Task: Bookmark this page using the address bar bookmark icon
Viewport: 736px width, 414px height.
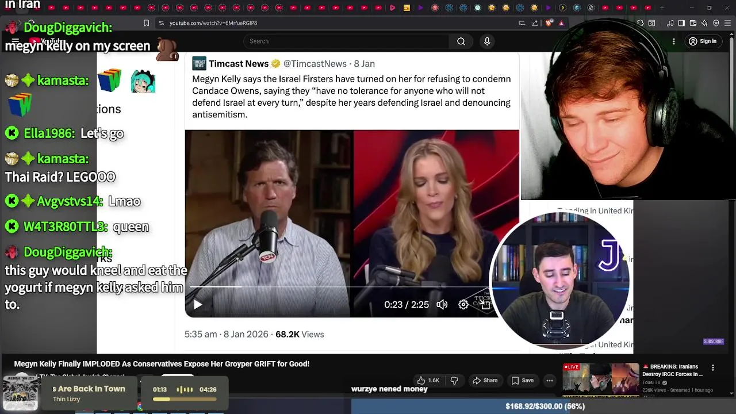Action: [146, 23]
